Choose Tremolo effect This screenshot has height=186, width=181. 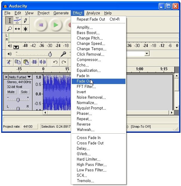point(99,181)
